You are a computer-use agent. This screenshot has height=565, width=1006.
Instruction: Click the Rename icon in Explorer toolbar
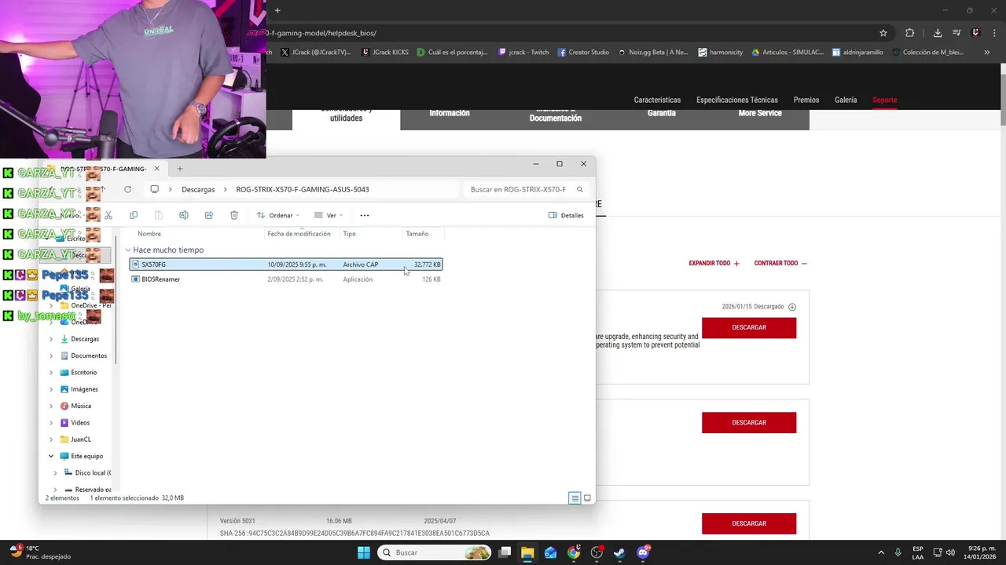click(x=184, y=215)
